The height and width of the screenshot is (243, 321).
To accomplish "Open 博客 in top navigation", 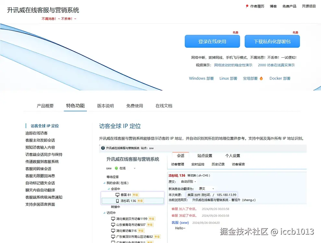I will coord(273,6).
